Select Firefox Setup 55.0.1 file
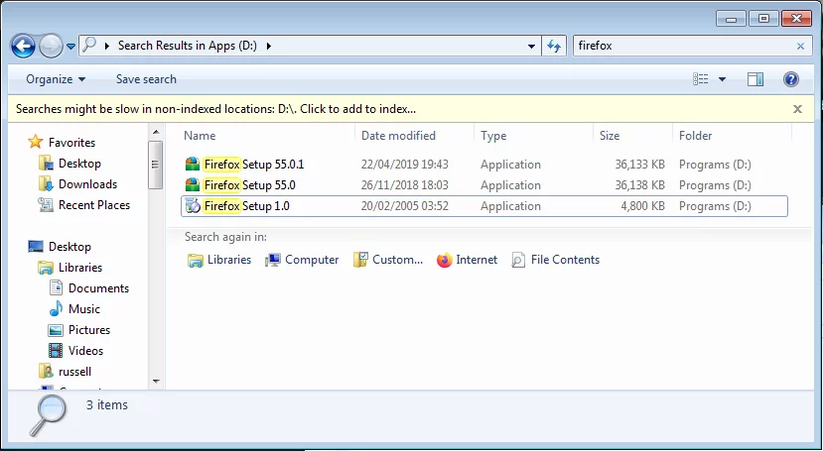The width and height of the screenshot is (823, 451). (x=253, y=165)
